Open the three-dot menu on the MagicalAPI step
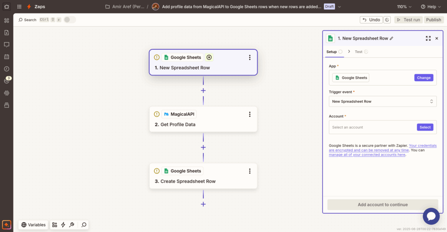The height and width of the screenshot is (232, 447). tap(250, 114)
